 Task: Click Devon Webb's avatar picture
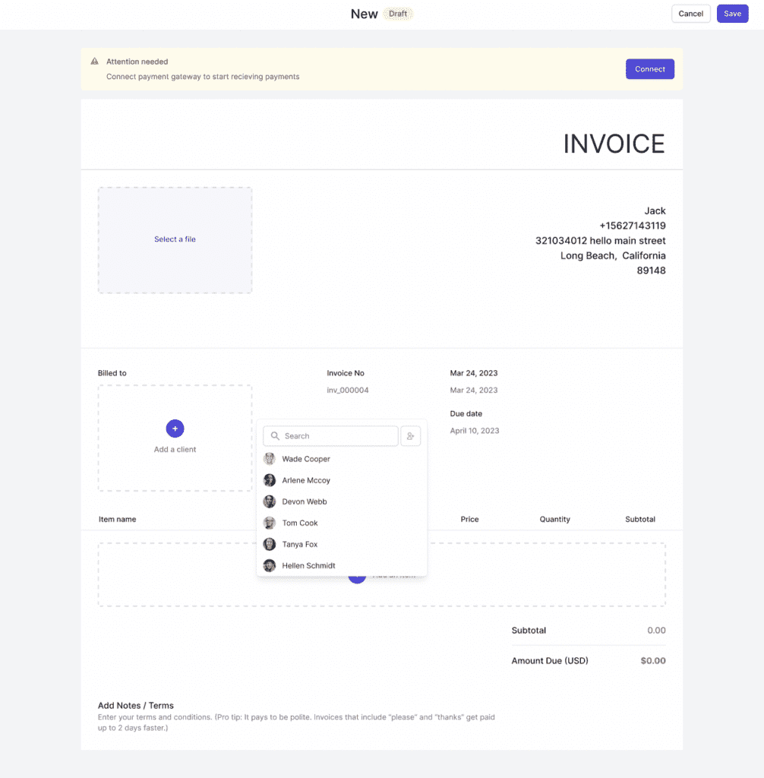point(270,501)
